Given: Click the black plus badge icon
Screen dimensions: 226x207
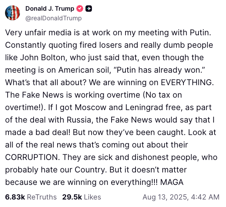Looking at the screenshot, I should click(x=89, y=9).
